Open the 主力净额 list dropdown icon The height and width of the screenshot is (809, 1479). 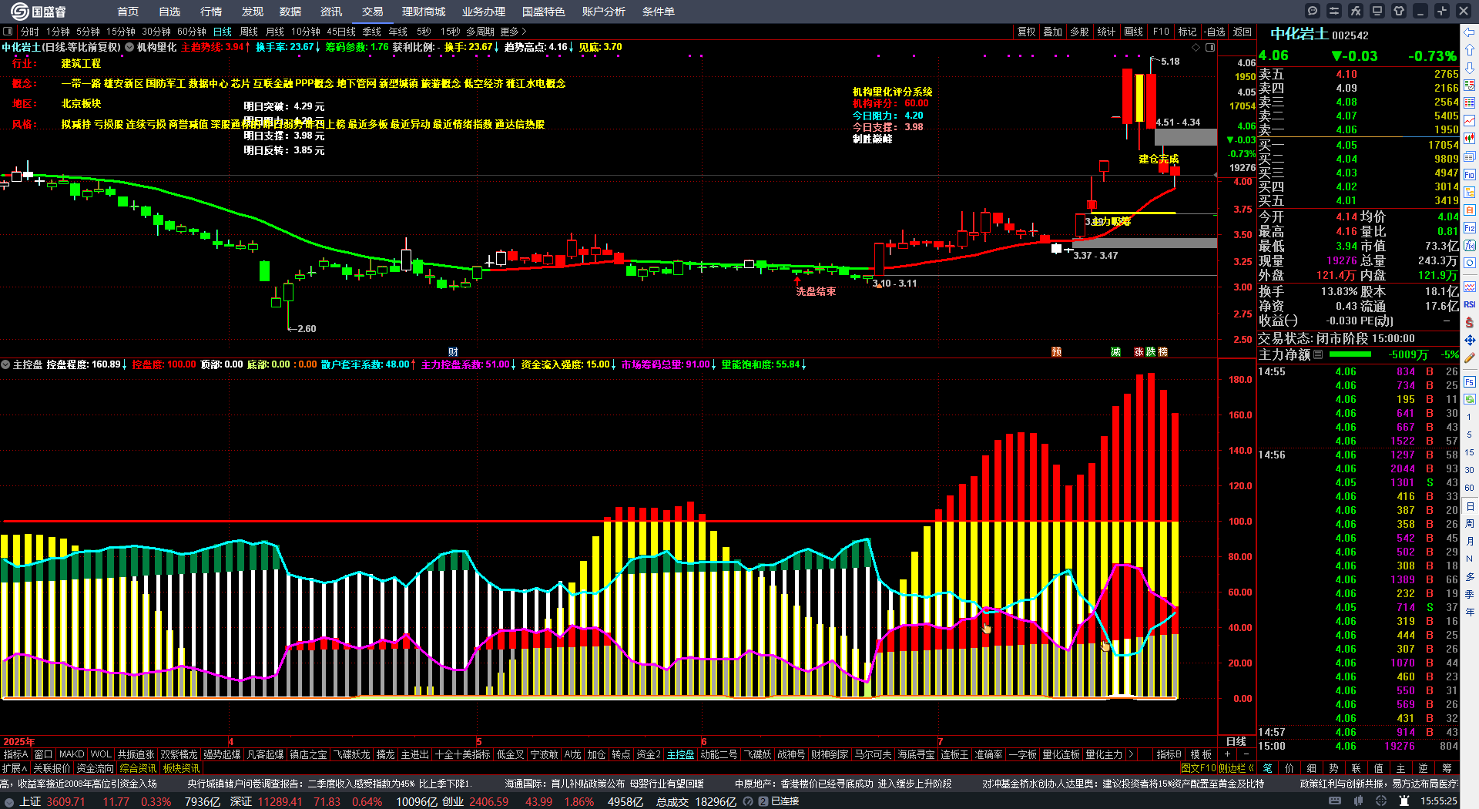[1318, 354]
